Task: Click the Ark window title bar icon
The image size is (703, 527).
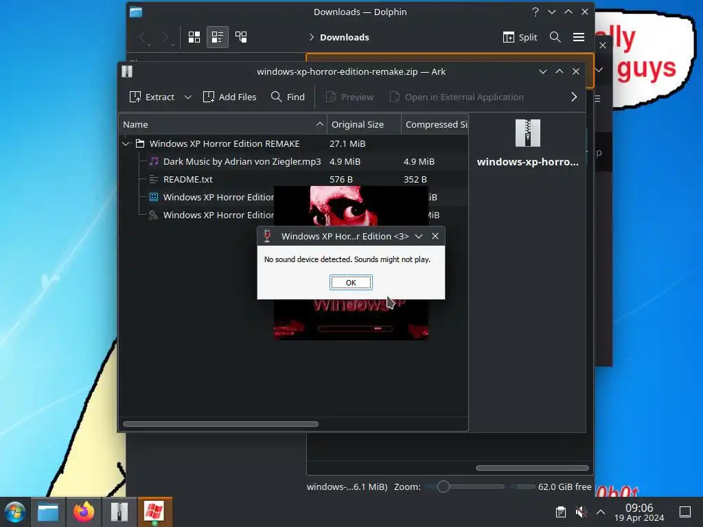Action: 127,71
